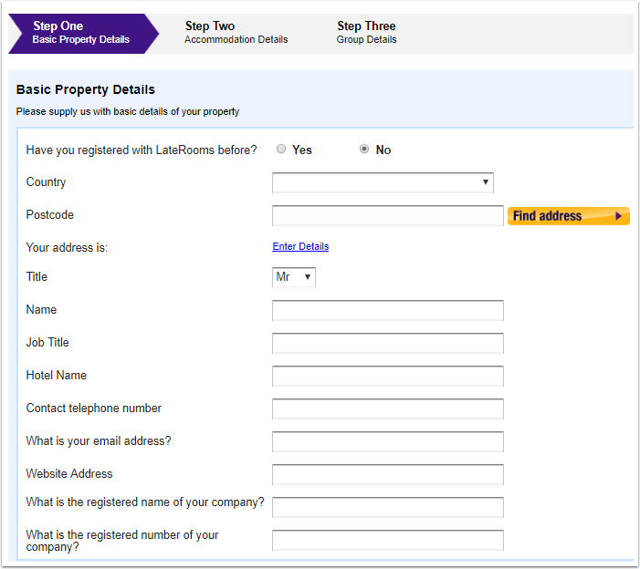Go to Step Two Accommodation Details
The width and height of the screenshot is (640, 569).
click(236, 33)
